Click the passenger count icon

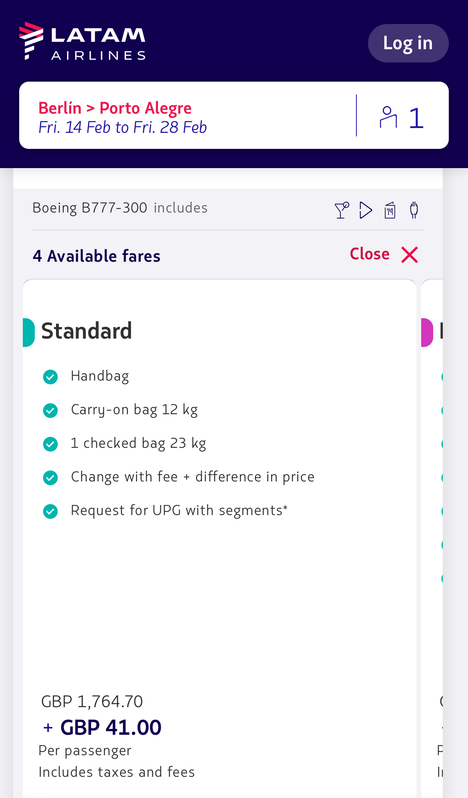[x=388, y=117]
